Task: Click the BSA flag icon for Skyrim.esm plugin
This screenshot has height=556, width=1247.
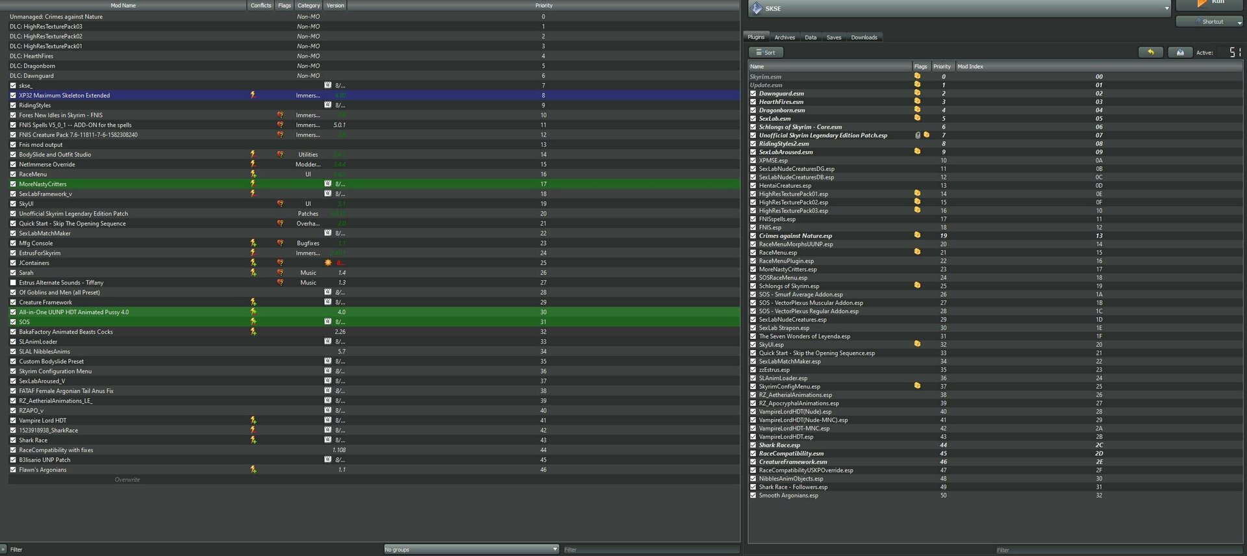Action: pos(917,76)
